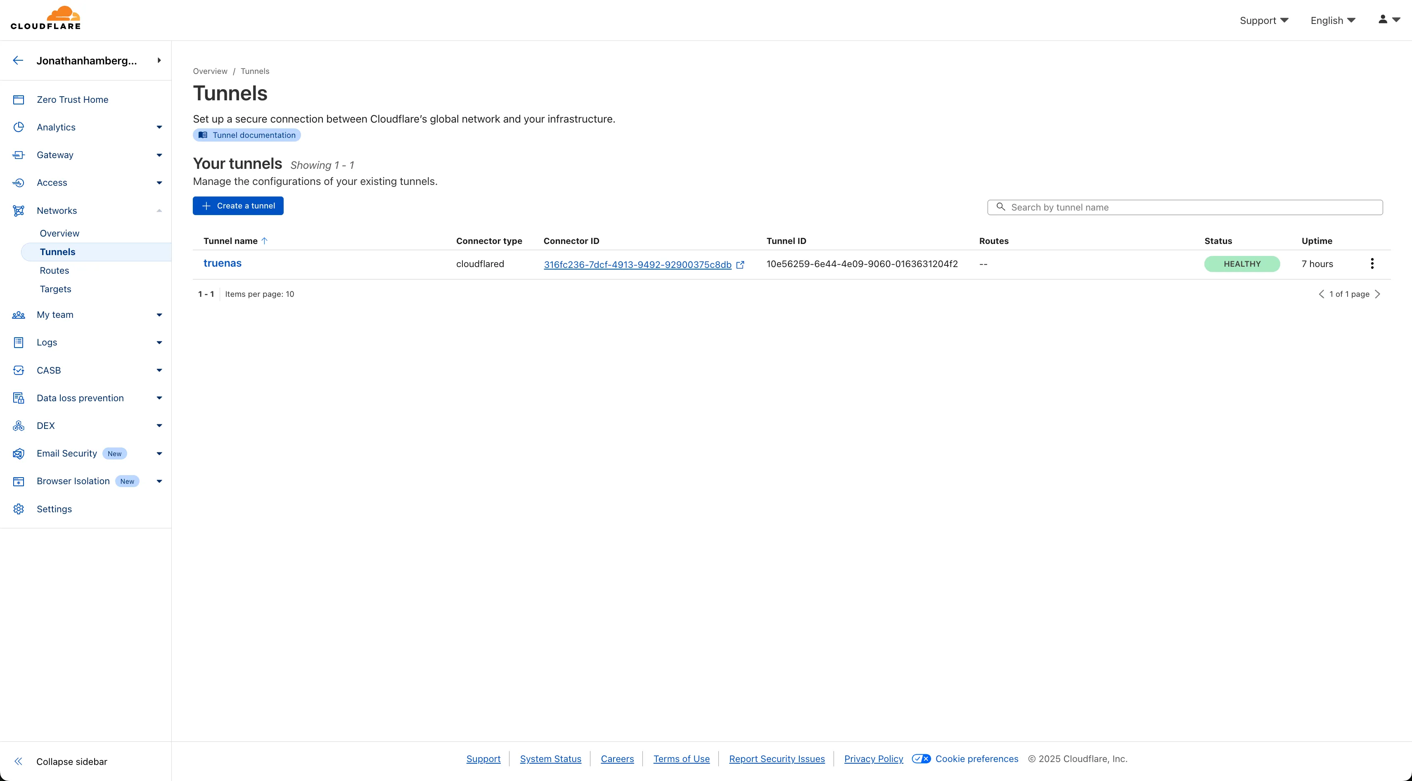The height and width of the screenshot is (781, 1412).
Task: Open Privacy Policy footer link
Action: coord(874,759)
